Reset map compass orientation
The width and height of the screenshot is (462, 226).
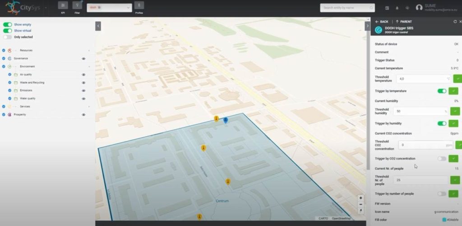click(360, 210)
